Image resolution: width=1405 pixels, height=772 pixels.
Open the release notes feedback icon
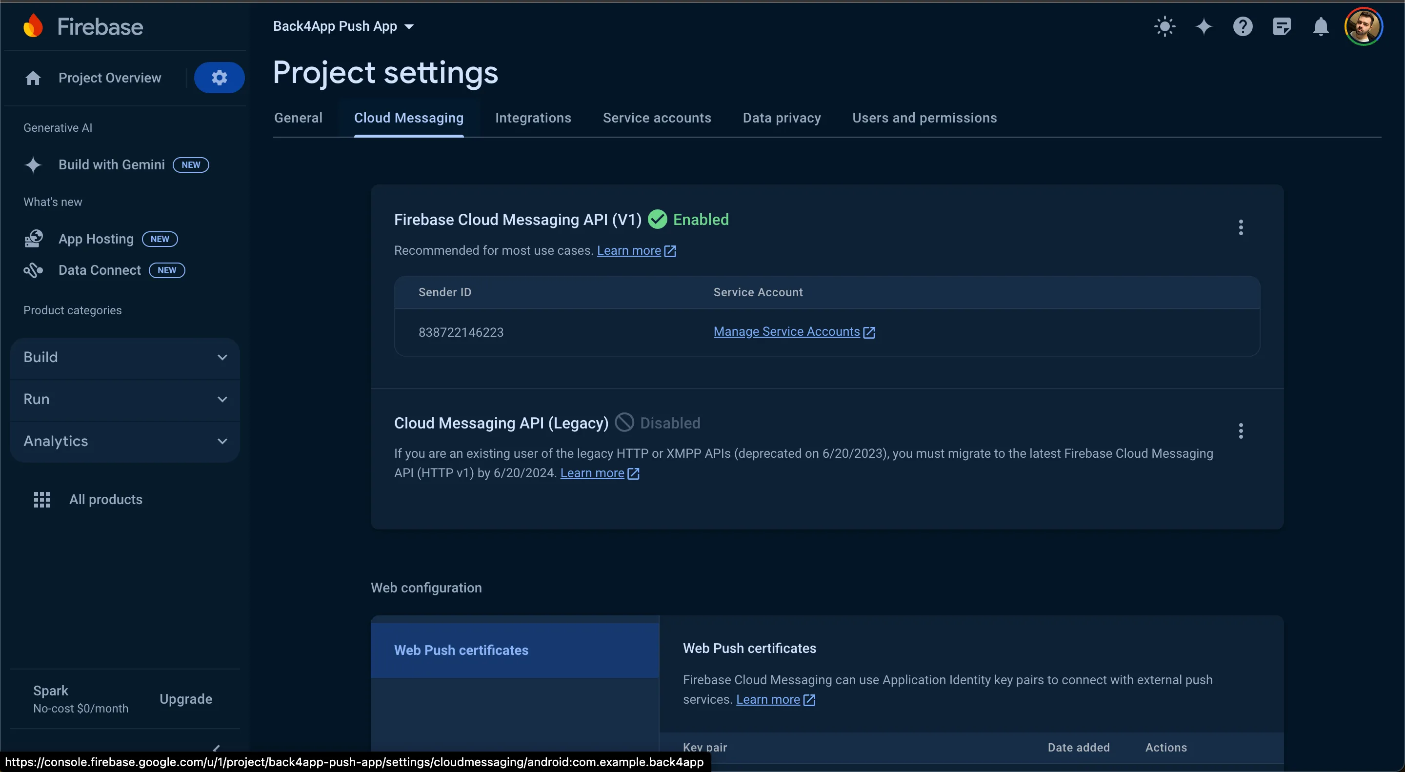click(x=1282, y=26)
